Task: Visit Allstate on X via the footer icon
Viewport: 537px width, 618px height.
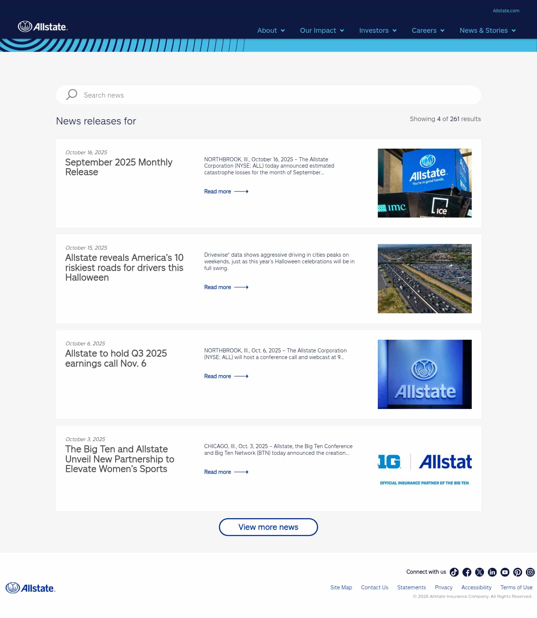Action: tap(480, 572)
